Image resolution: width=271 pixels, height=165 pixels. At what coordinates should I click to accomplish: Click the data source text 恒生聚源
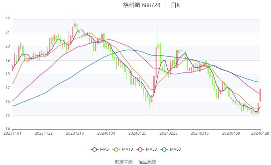pos(147,162)
